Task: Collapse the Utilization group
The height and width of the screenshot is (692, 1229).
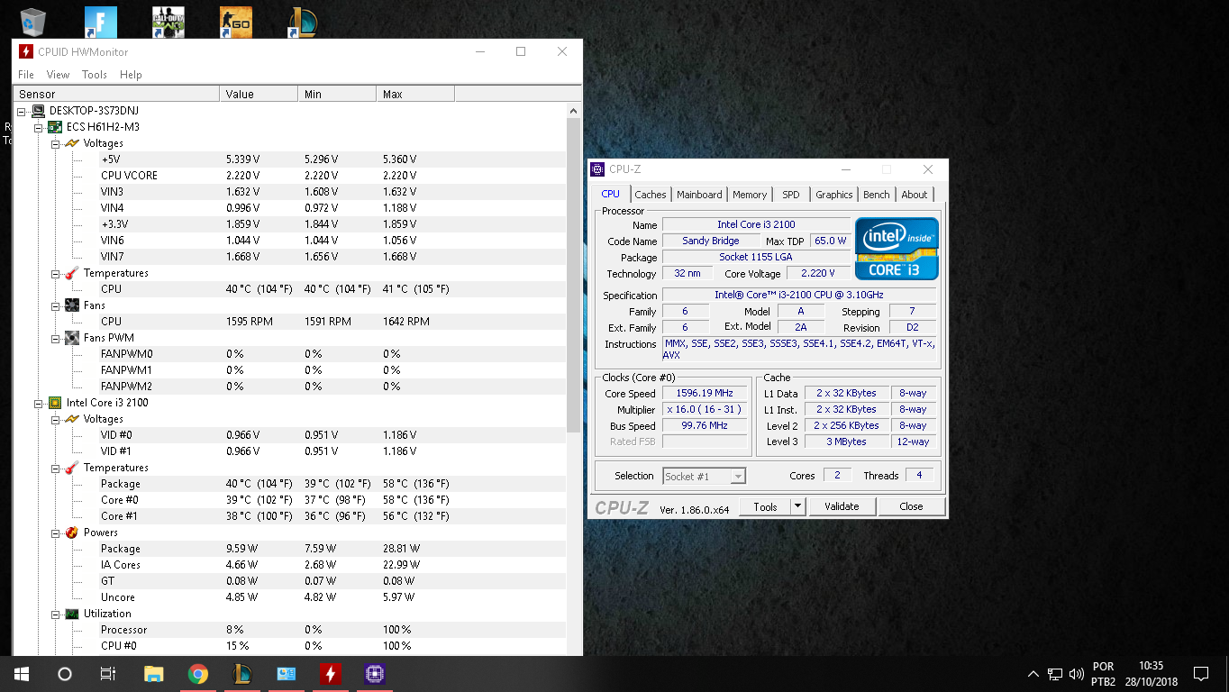Action: (55, 614)
